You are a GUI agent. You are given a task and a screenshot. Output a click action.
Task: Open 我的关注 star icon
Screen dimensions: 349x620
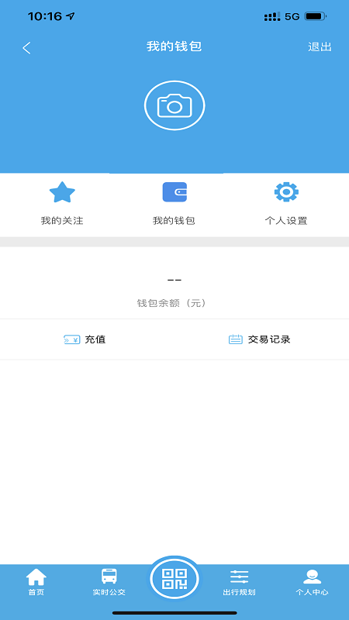[x=62, y=192]
